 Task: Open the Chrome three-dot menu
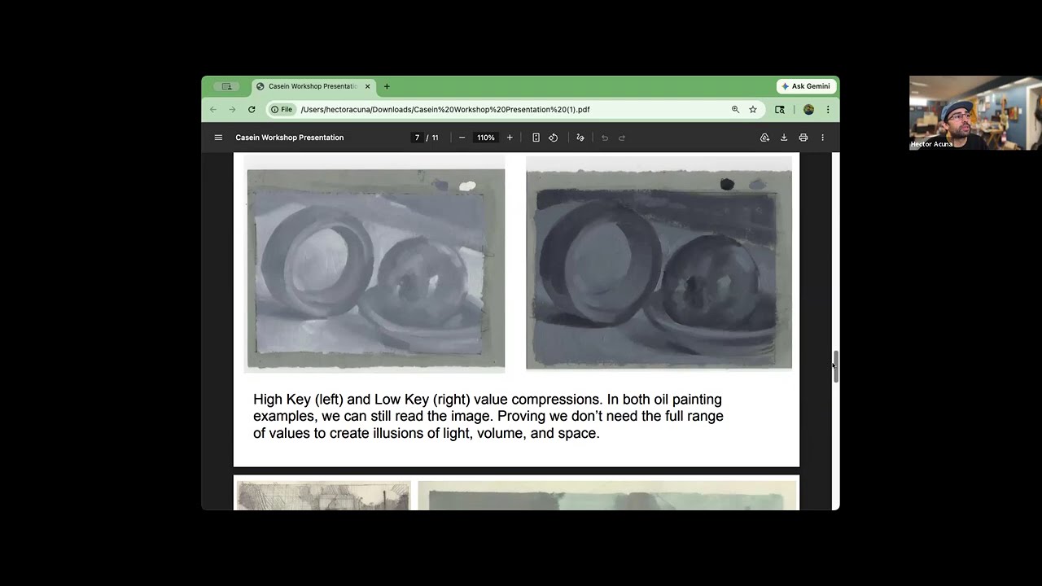(x=828, y=109)
